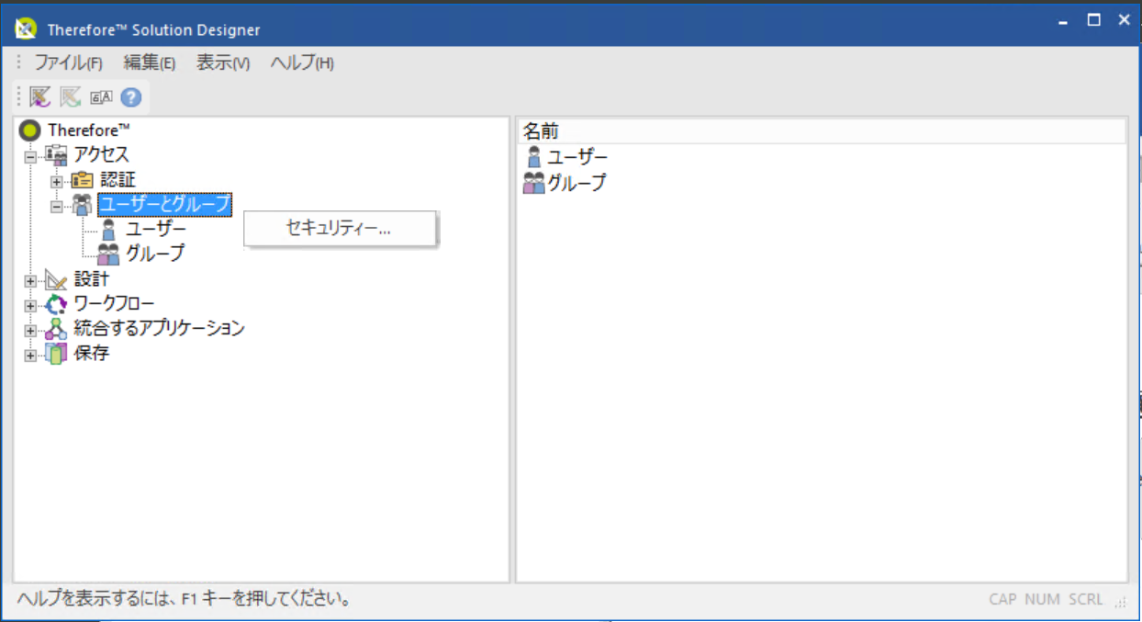The height and width of the screenshot is (622, 1142).
Task: Click the F1 help hint in status bar
Action: (x=184, y=600)
